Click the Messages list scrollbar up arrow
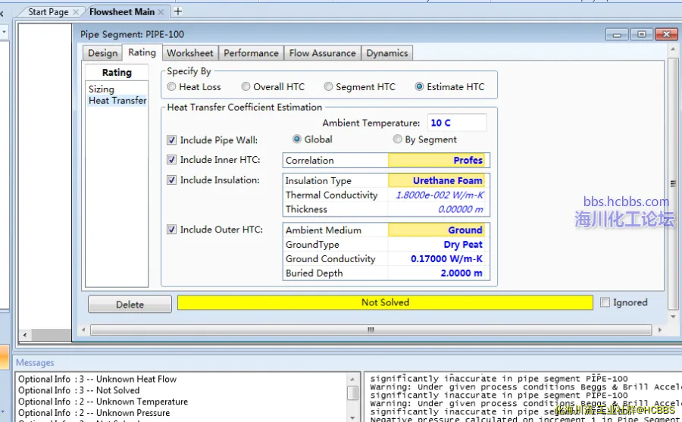Image resolution: width=682 pixels, height=422 pixels. click(352, 380)
